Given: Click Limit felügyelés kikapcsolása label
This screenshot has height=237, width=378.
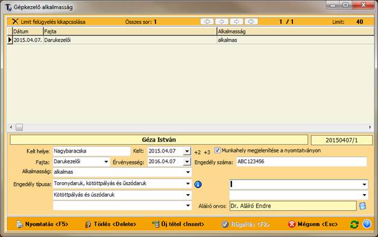Looking at the screenshot, I should pyautogui.click(x=53, y=22).
